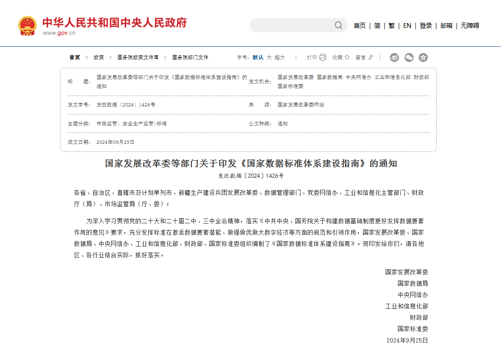The image size is (501, 351).
Task: Switch to traditional Chinese 繁
Action: click(x=392, y=26)
